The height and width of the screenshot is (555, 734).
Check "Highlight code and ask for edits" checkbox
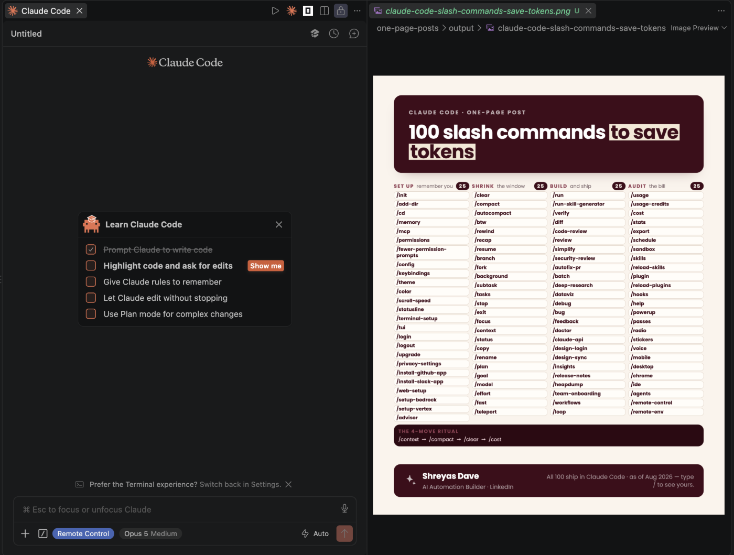pos(91,266)
